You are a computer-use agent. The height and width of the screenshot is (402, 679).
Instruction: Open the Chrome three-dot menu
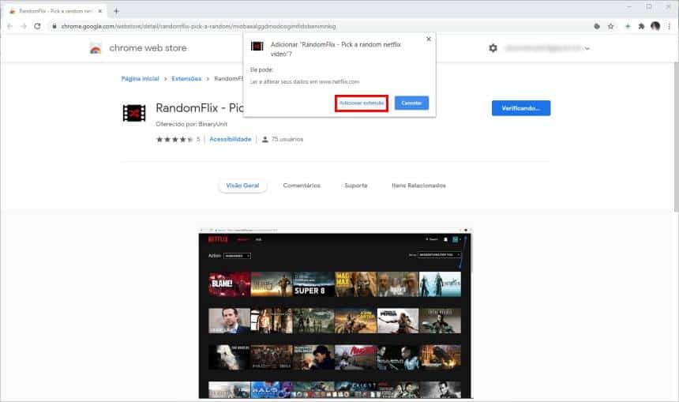[669, 26]
